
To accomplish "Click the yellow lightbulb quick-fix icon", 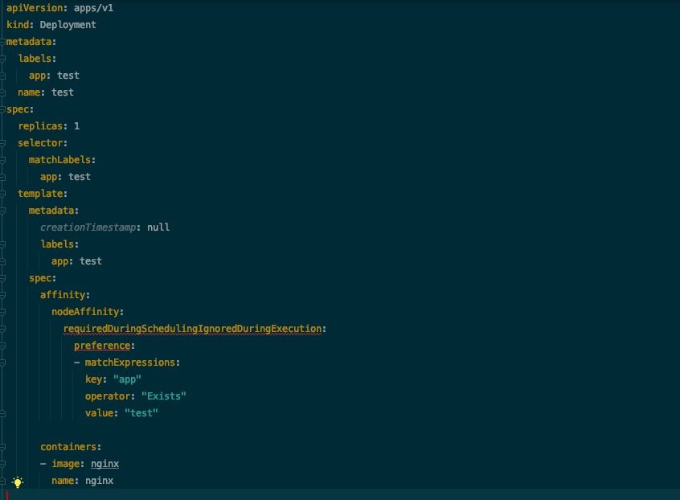I will pos(18,482).
